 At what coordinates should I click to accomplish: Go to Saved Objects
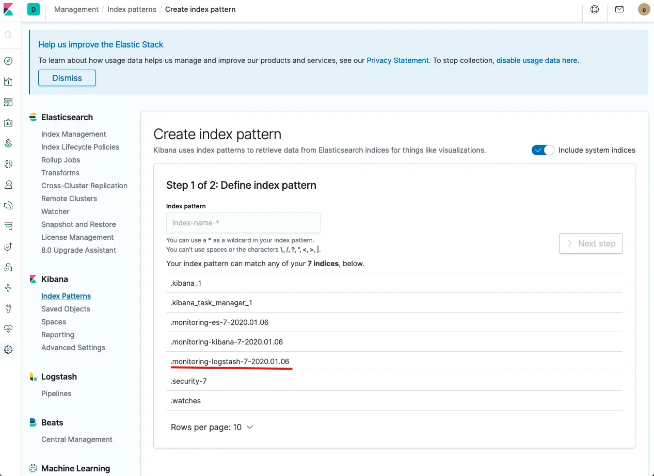pyautogui.click(x=66, y=309)
